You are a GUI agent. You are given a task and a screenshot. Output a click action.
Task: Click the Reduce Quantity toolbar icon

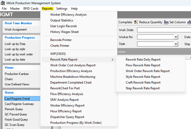pos(136,22)
